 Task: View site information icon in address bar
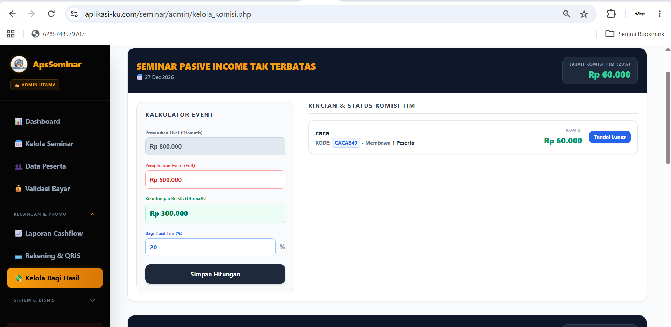(74, 14)
